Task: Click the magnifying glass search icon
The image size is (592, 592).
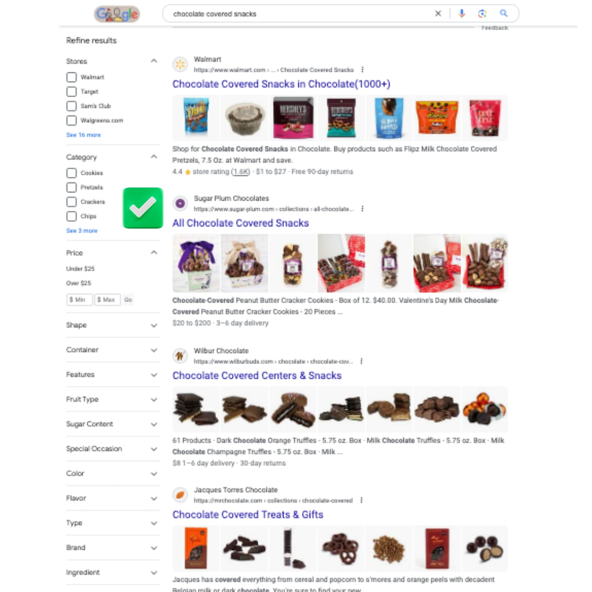Action: click(x=504, y=14)
